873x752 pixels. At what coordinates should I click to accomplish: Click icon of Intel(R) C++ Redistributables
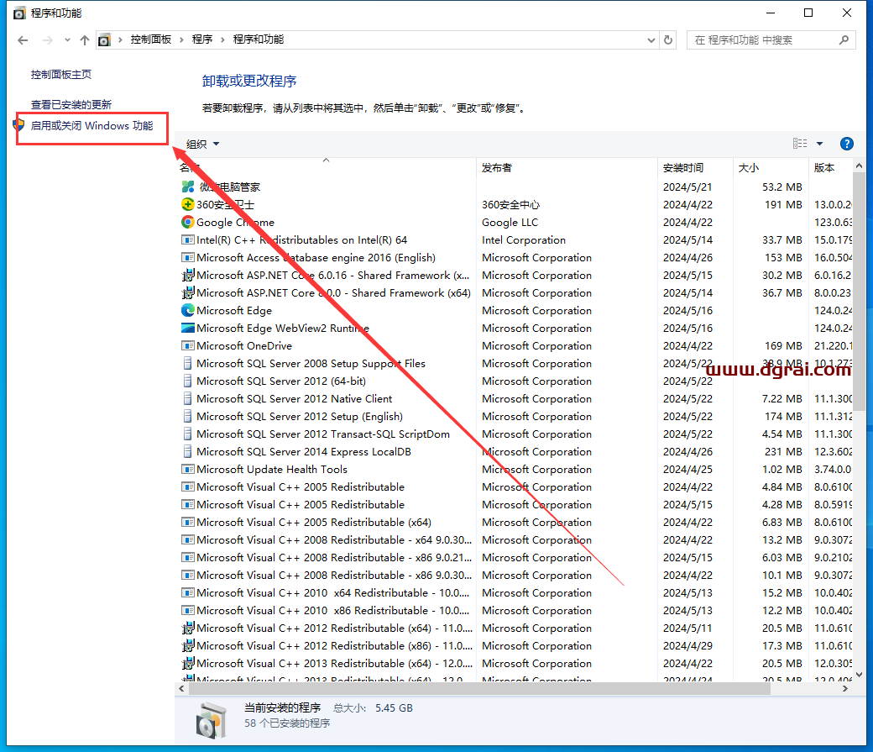188,240
